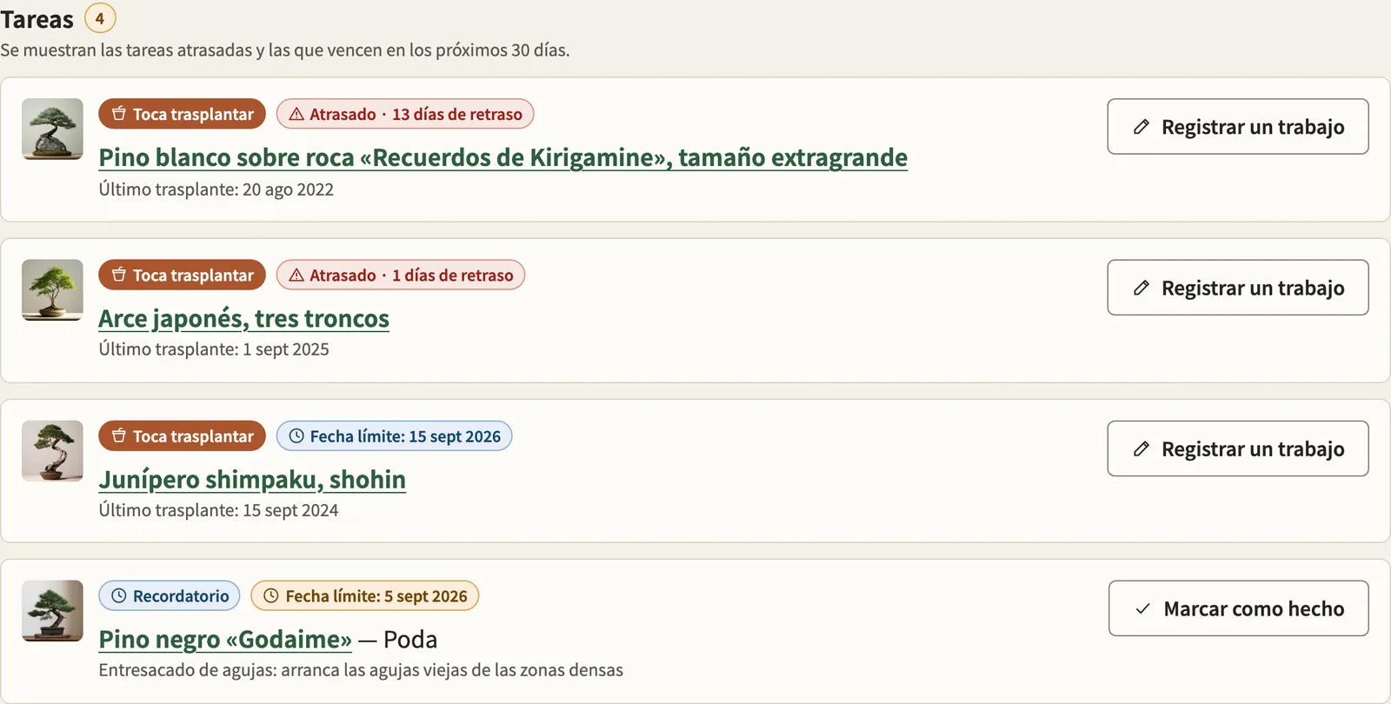
Task: Click the text Último trasplante: 15 sept 2024
Action: 218,510
